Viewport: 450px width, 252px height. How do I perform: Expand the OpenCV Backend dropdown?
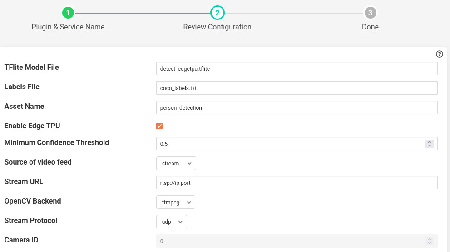(x=175, y=202)
